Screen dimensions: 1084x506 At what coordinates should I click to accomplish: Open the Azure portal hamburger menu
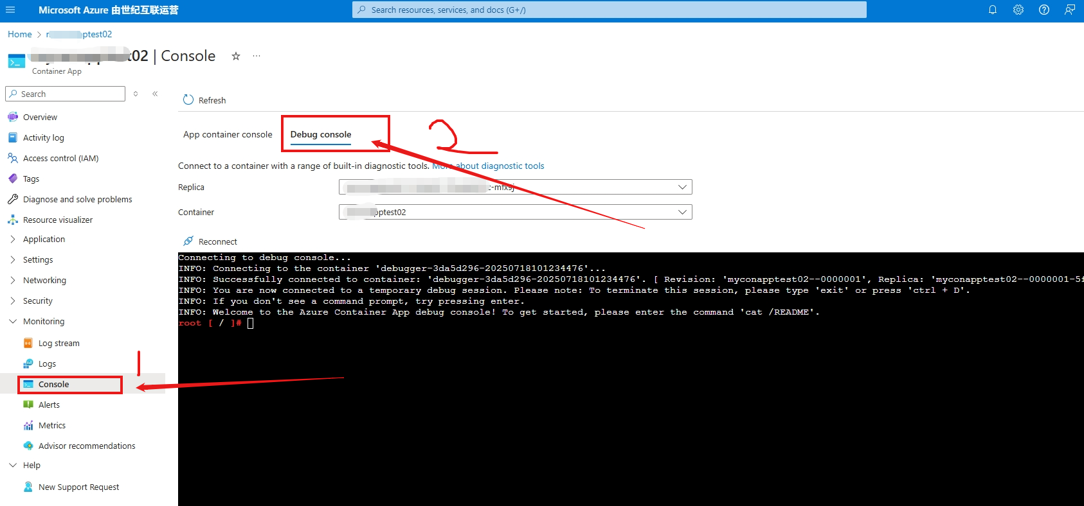coord(10,10)
